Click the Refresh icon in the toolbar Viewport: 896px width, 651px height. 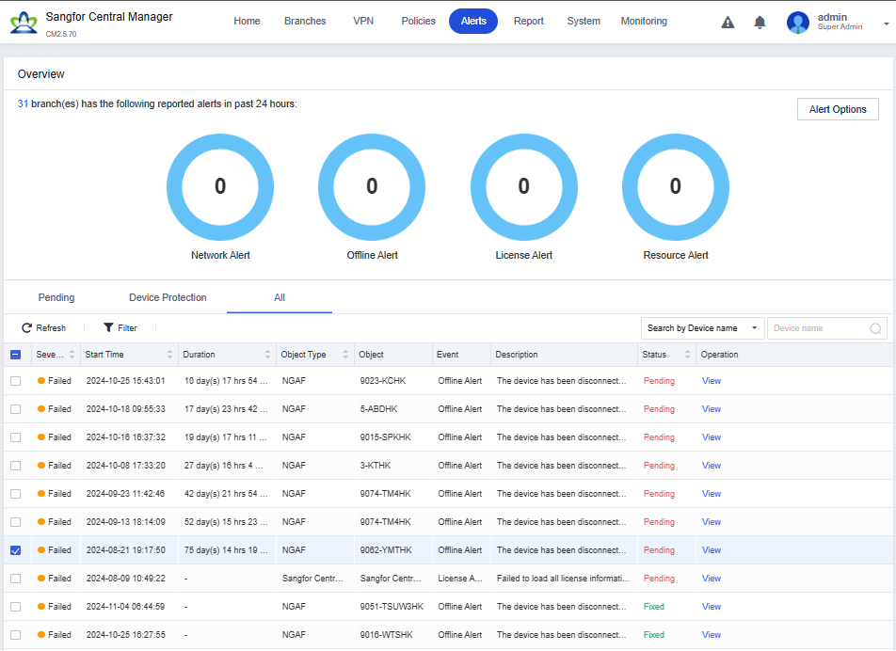coord(27,328)
